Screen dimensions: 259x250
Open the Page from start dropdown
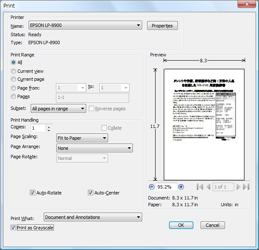point(71,88)
